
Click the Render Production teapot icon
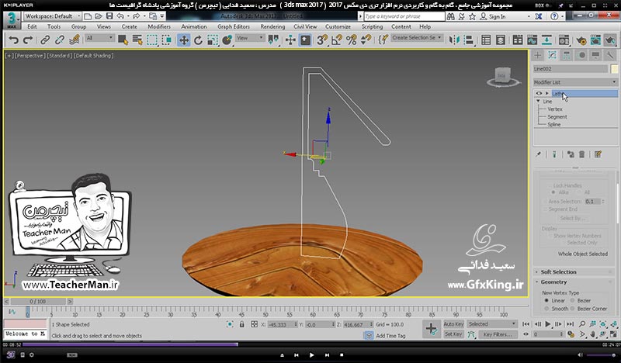click(610, 40)
